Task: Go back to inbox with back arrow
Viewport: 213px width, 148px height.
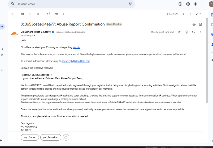Action: click(x=12, y=14)
